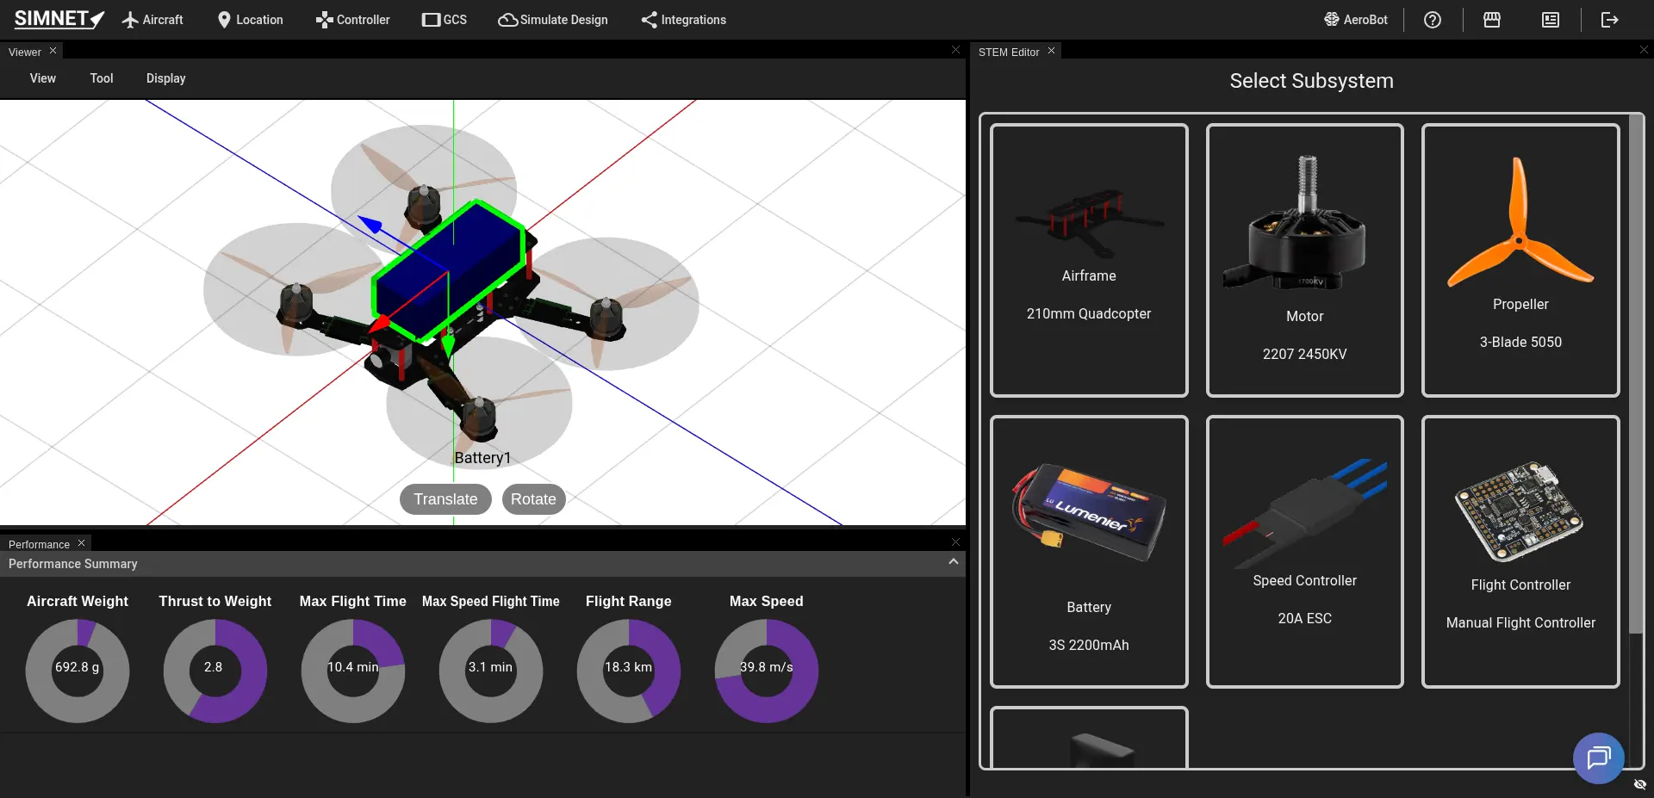Open the Simulate Design menu
This screenshot has width=1654, height=798.
point(553,20)
